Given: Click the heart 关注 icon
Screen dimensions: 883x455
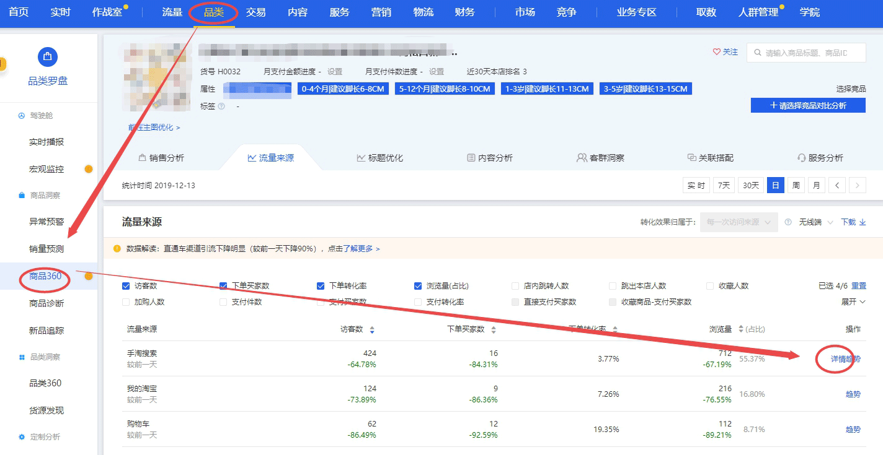Looking at the screenshot, I should 717,53.
